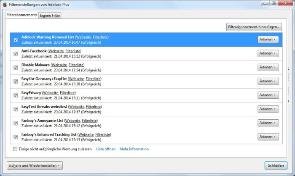Open Webseite link for EasyTest
Screen dimensions: 295x176
click(77, 107)
